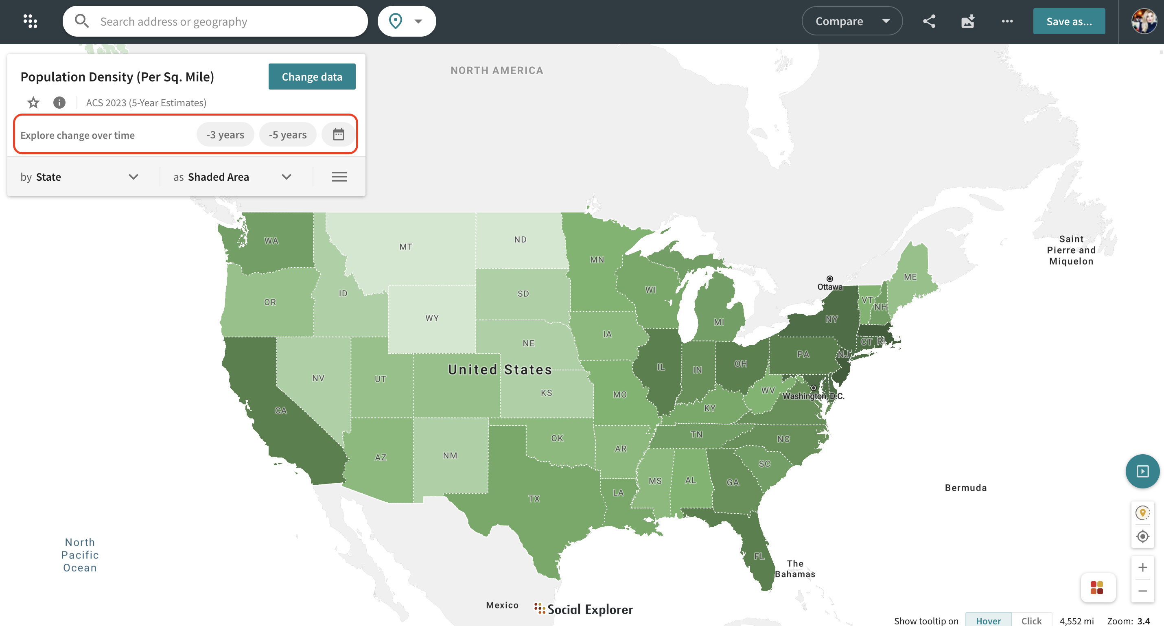Set tooltip mode to Click
1164x626 pixels.
(1031, 620)
